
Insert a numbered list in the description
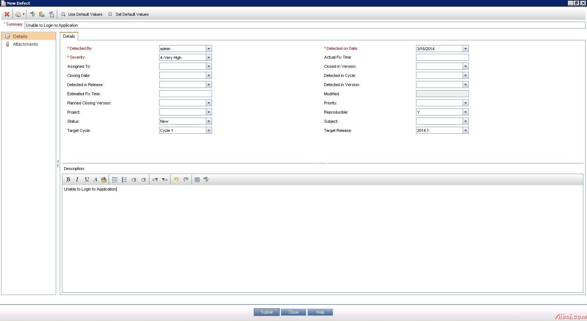pyautogui.click(x=124, y=180)
